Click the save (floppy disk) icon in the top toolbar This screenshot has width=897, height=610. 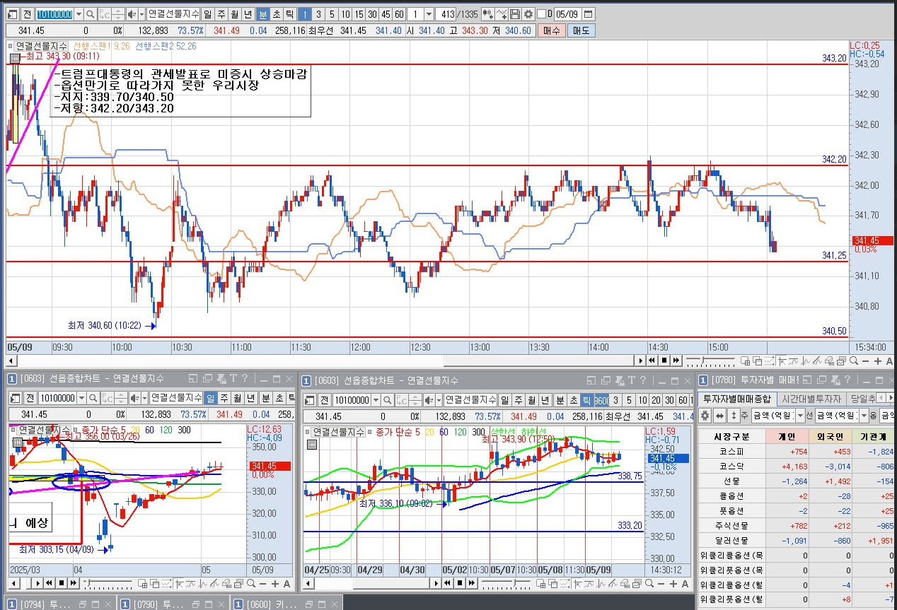514,14
